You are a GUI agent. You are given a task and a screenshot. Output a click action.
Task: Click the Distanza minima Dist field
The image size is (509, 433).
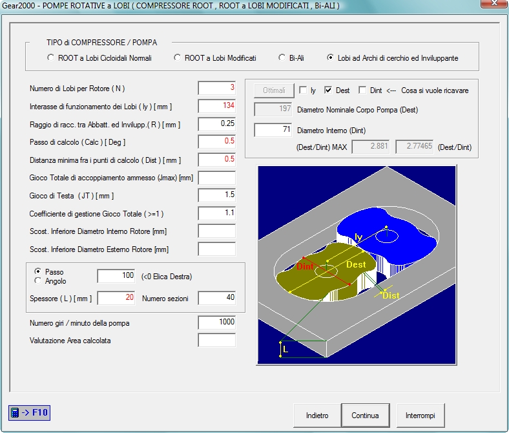217,160
